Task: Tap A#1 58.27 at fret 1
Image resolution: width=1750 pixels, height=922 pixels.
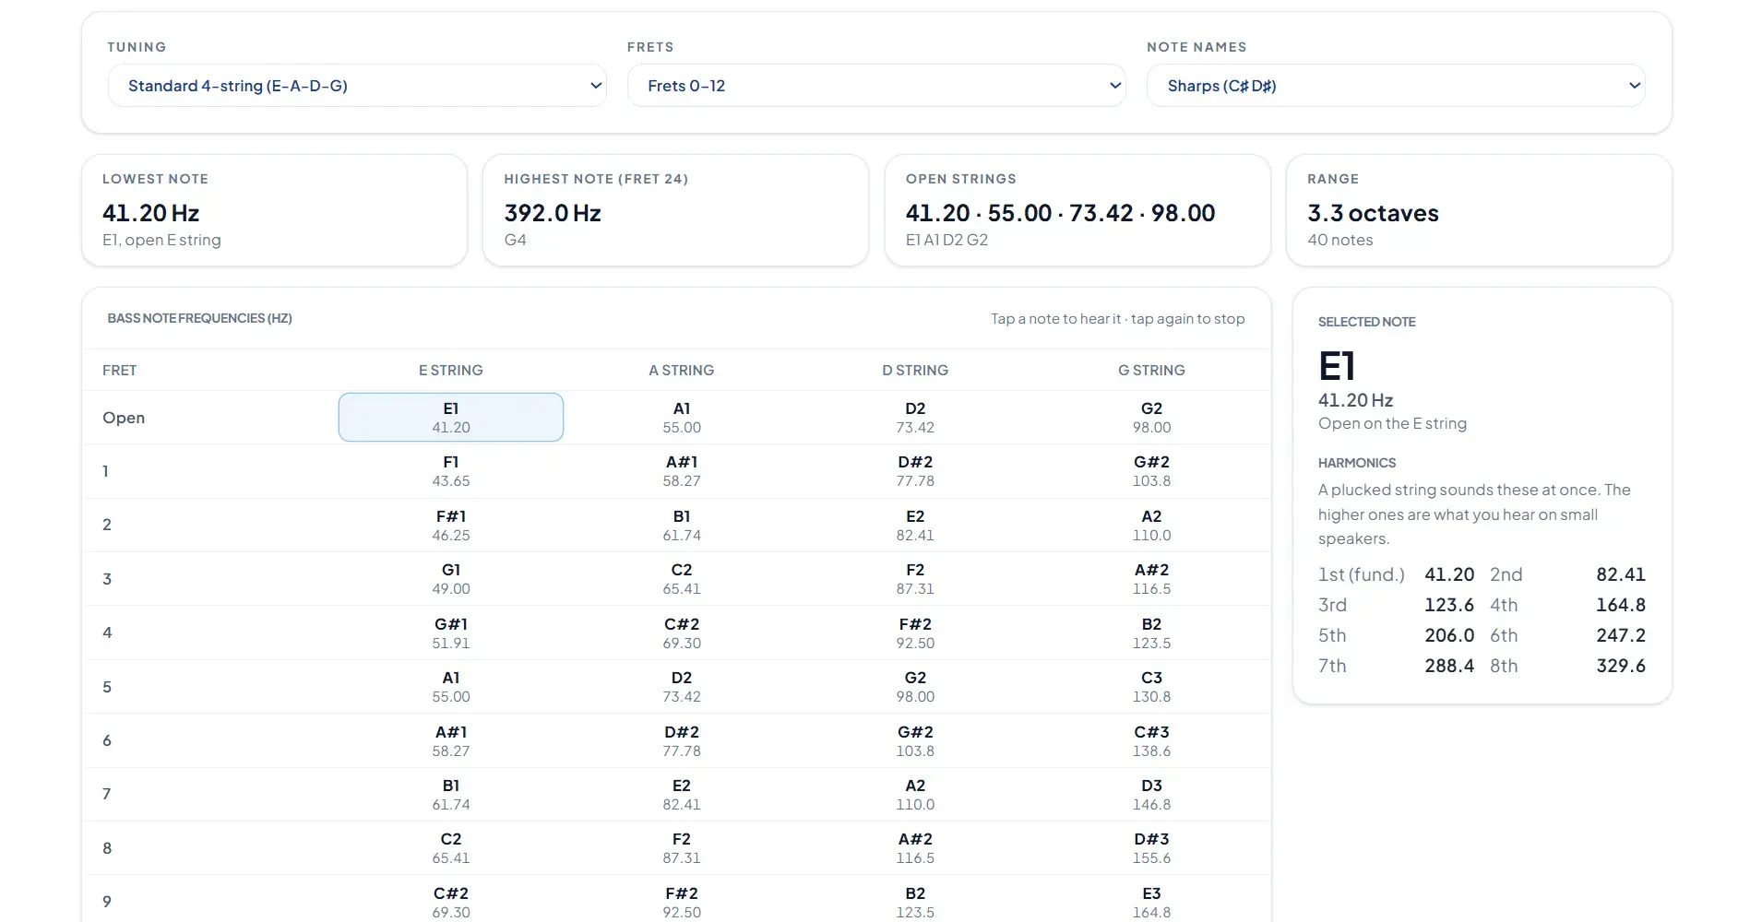Action: [682, 471]
